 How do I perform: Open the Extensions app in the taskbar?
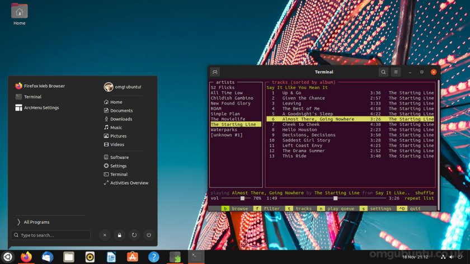click(x=175, y=257)
